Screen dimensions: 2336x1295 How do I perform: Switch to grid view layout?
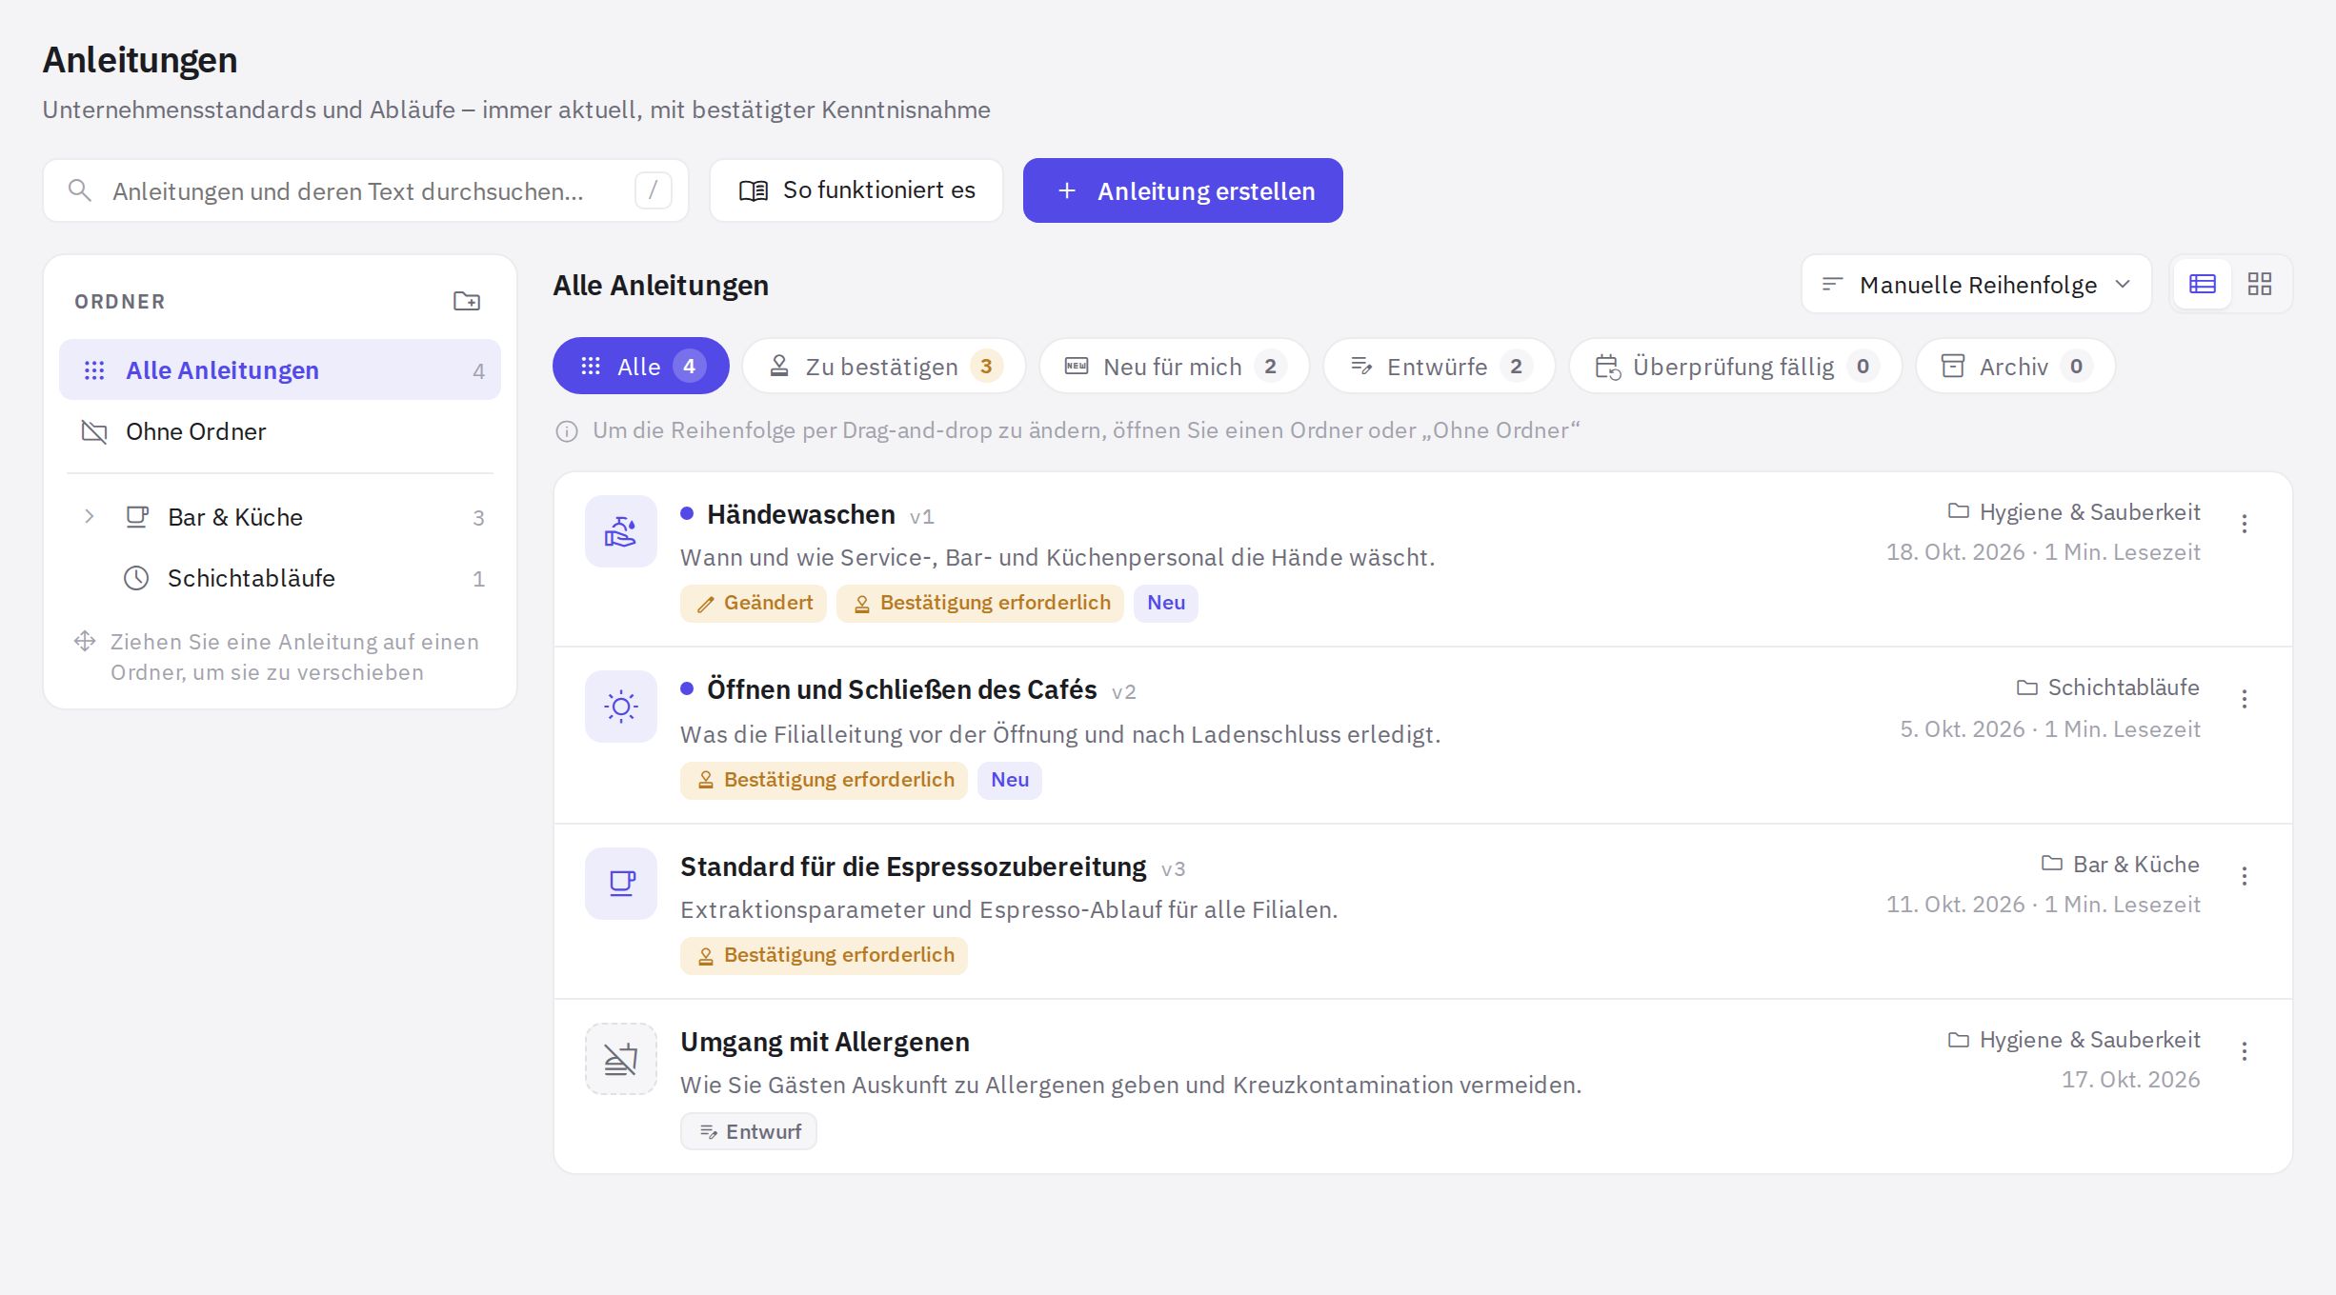2259,284
